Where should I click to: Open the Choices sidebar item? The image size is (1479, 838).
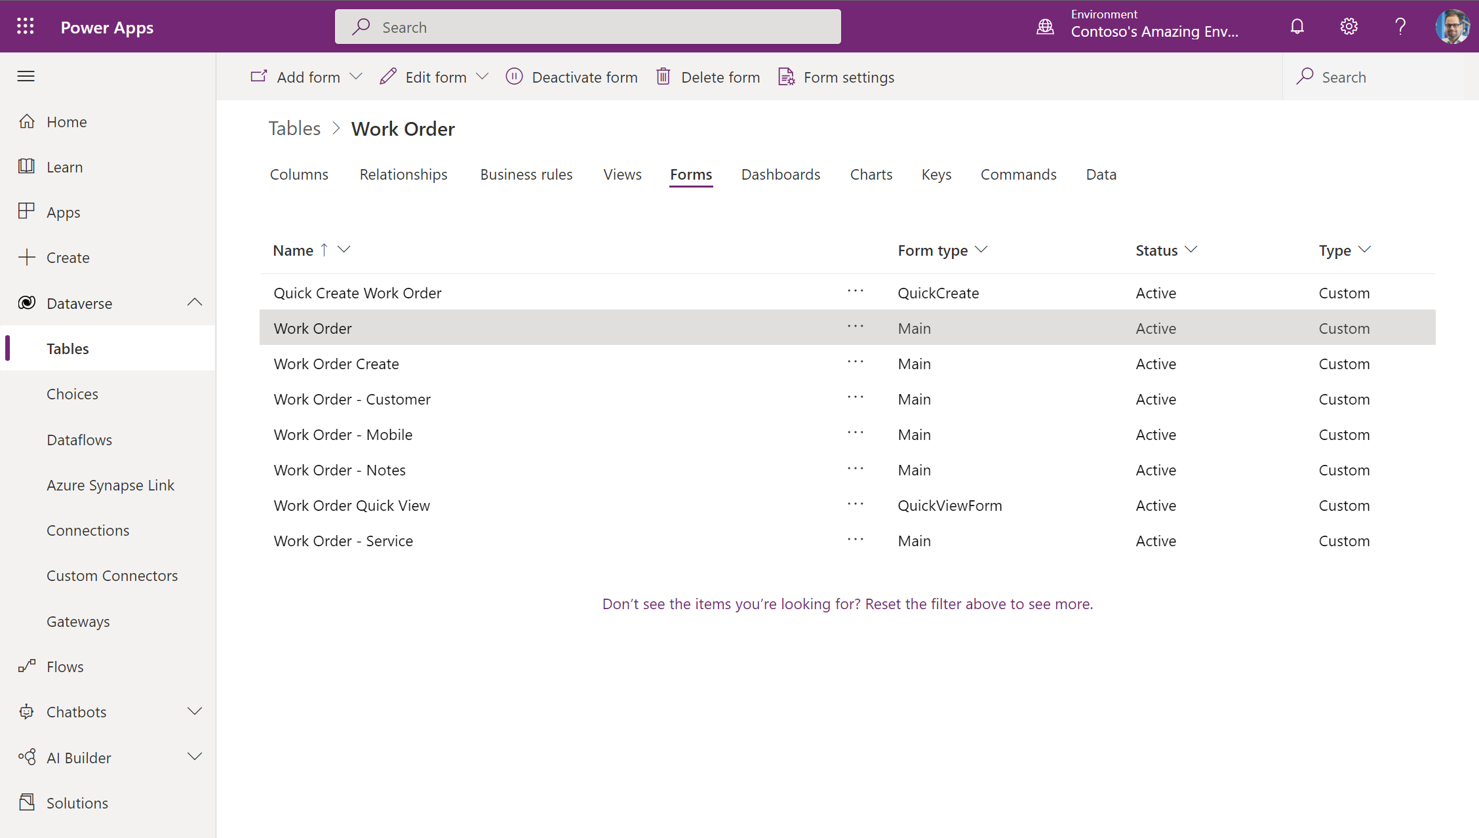72,394
